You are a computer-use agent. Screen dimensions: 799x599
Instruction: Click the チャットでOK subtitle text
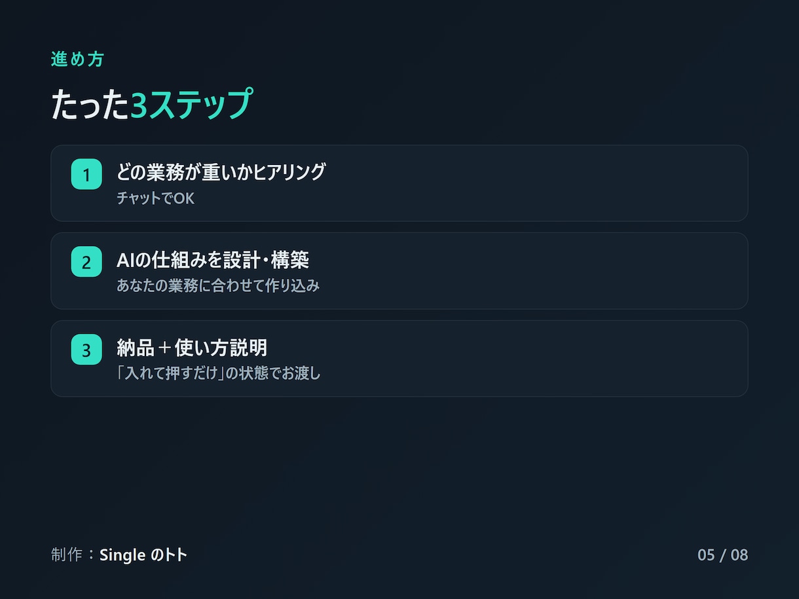[x=155, y=198]
